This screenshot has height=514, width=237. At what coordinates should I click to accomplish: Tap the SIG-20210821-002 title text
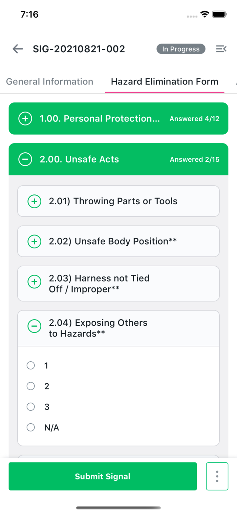(x=79, y=49)
